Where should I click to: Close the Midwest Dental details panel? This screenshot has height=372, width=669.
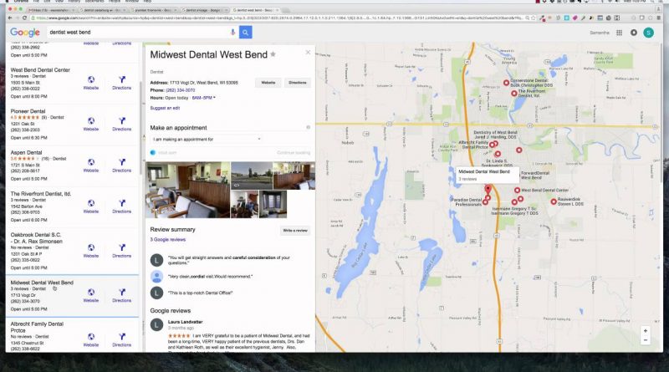pos(308,52)
